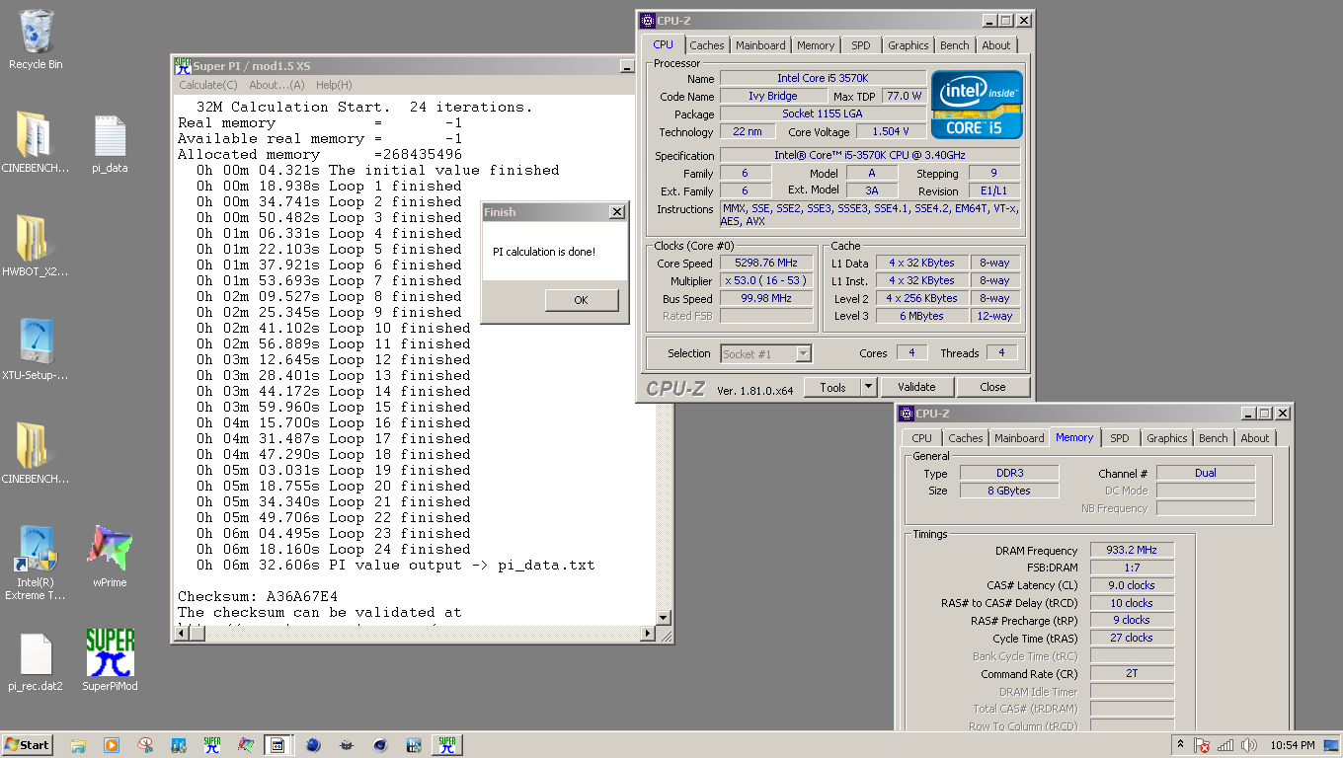Open Windows Explorer from the taskbar
This screenshot has height=758, width=1343.
pyautogui.click(x=78, y=745)
